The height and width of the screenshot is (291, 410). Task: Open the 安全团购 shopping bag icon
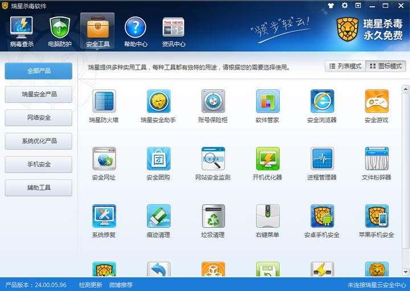click(x=158, y=158)
